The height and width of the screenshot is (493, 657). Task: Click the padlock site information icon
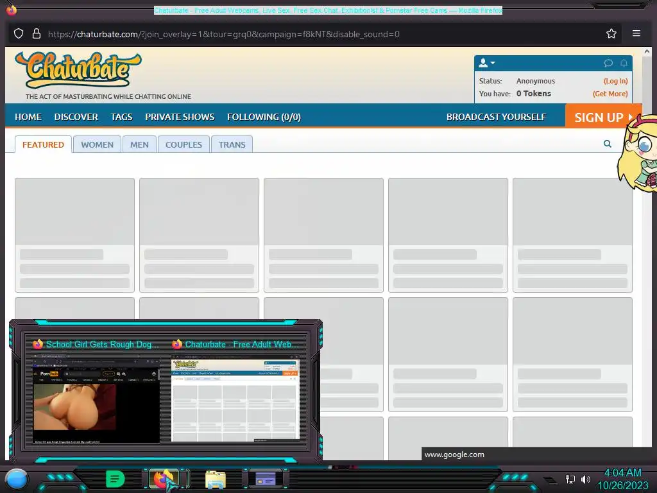(37, 33)
